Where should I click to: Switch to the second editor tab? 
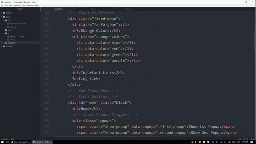tap(93, 9)
